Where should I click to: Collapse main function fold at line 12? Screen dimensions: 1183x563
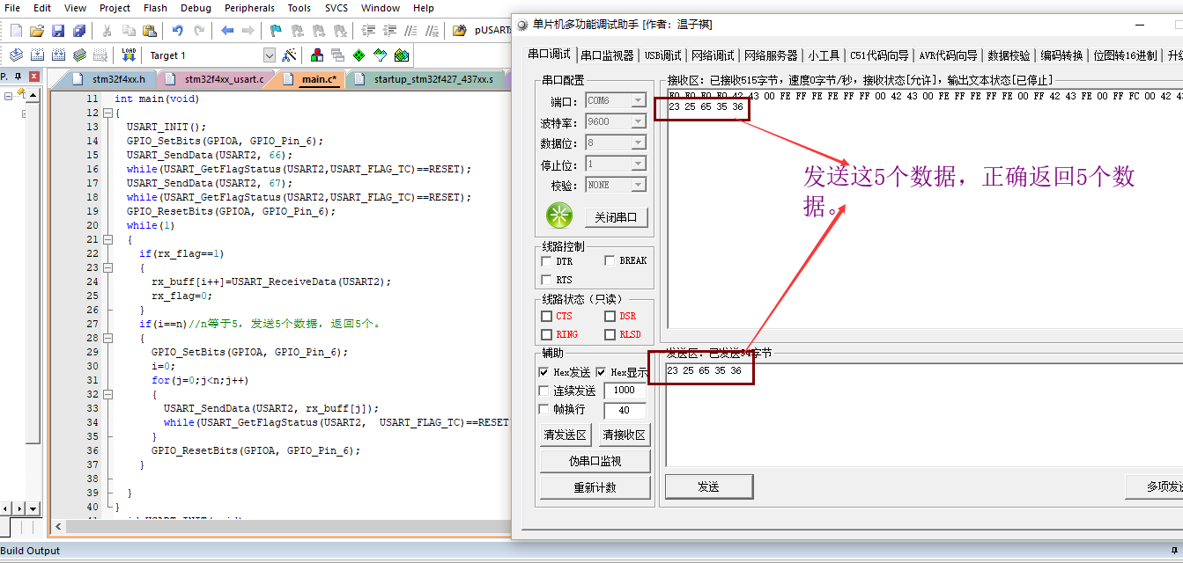pos(107,113)
